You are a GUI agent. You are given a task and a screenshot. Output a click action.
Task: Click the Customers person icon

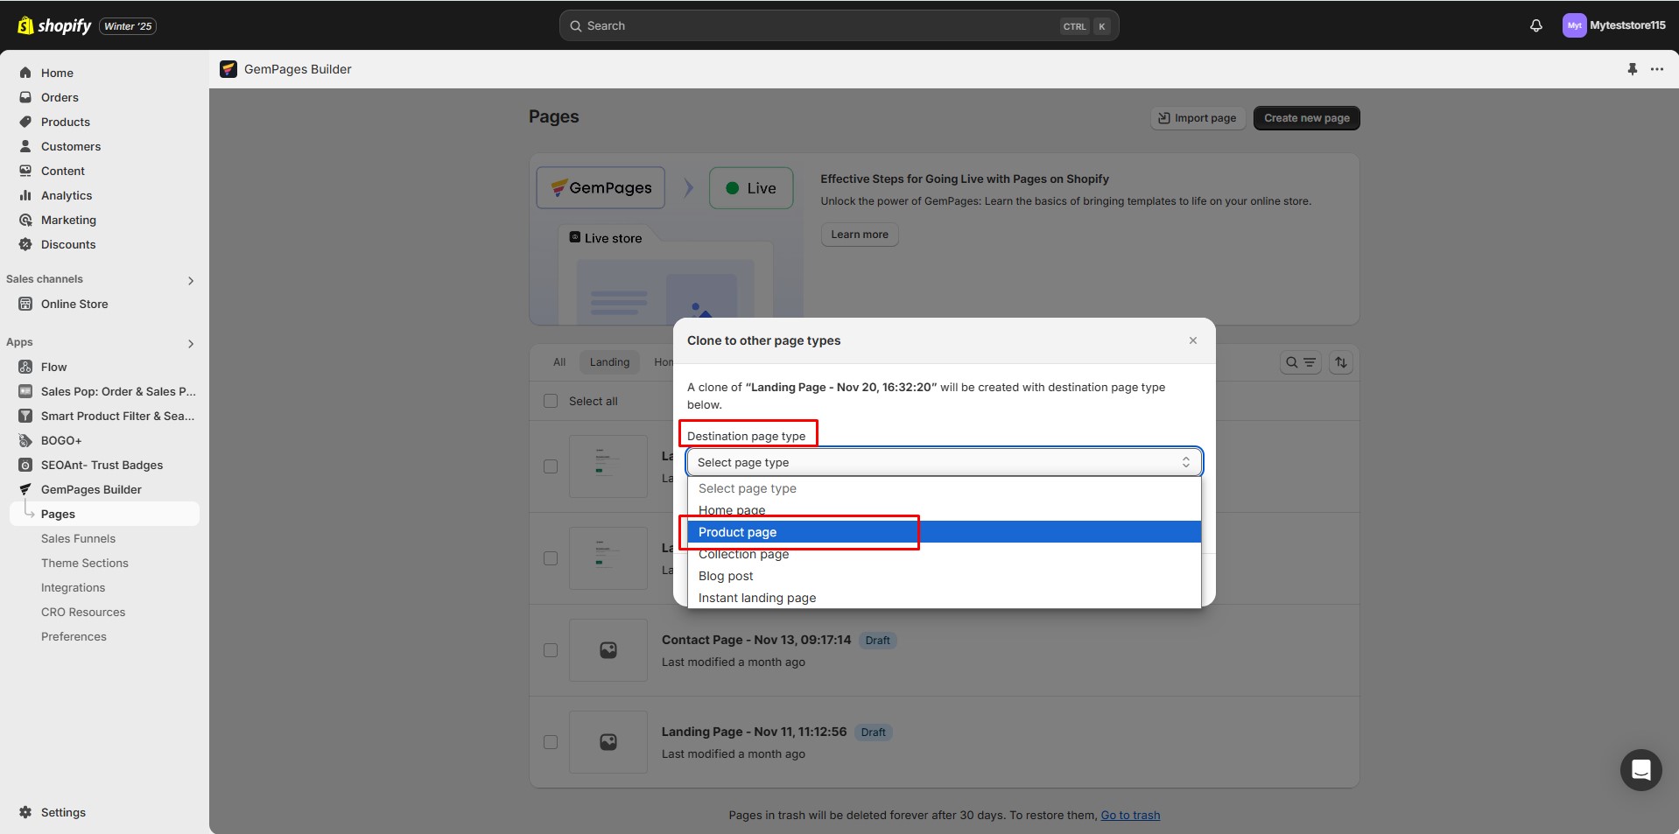(x=25, y=146)
